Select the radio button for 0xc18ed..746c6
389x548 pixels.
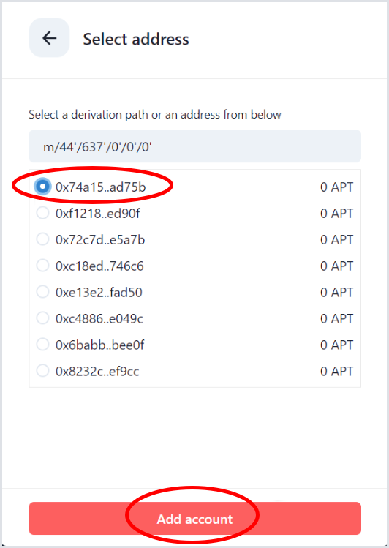42,266
